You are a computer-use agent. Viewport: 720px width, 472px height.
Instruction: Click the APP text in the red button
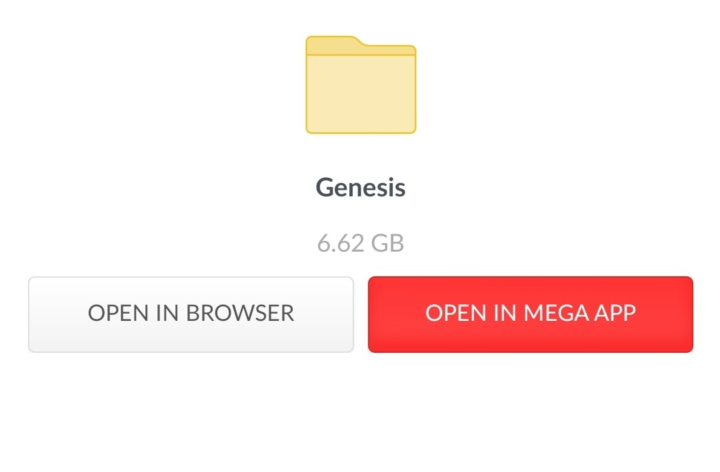(x=615, y=314)
